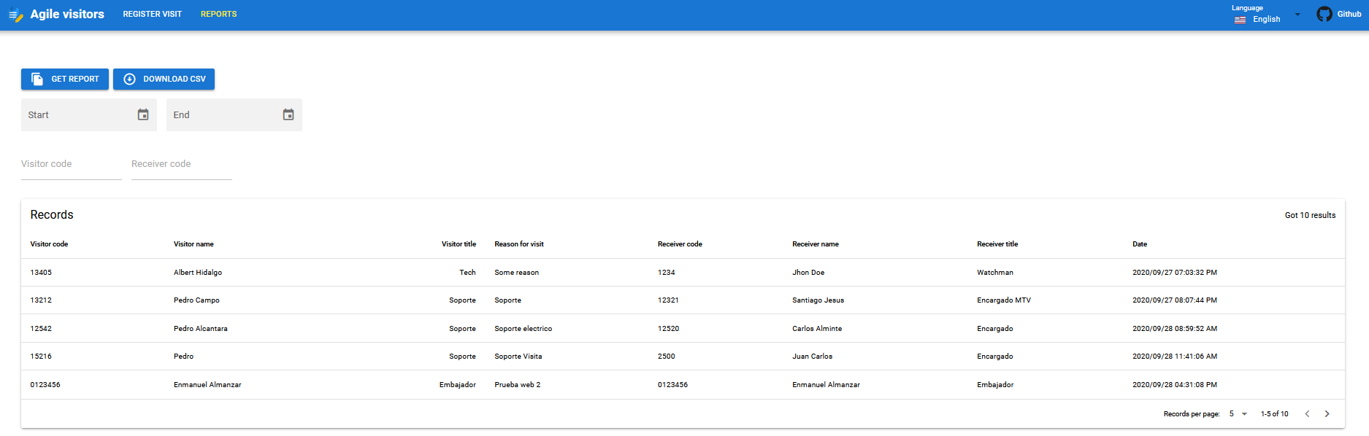This screenshot has width=1369, height=436.
Task: Sort by Visitor code column header
Action: coord(49,244)
